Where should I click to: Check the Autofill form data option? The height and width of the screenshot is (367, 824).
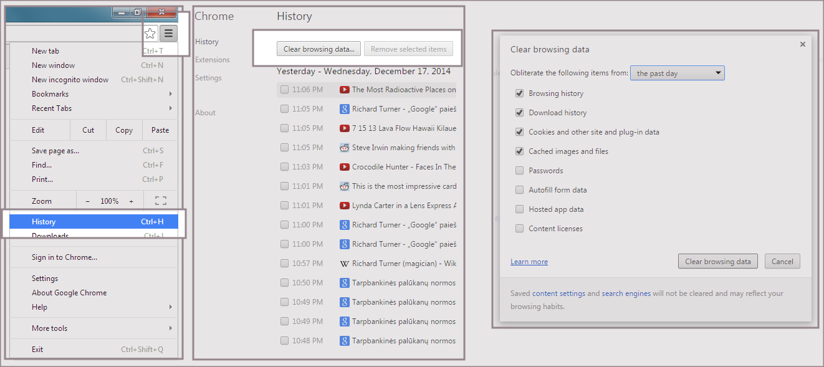click(x=519, y=190)
